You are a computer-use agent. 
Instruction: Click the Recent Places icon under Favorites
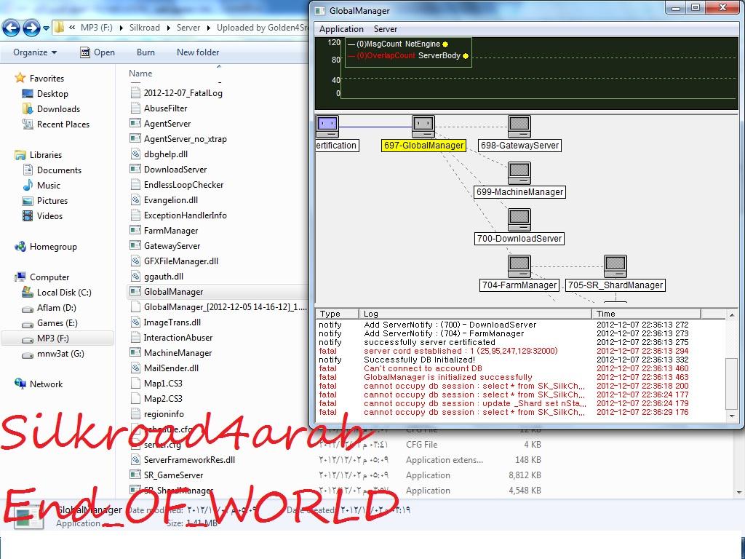click(x=28, y=124)
